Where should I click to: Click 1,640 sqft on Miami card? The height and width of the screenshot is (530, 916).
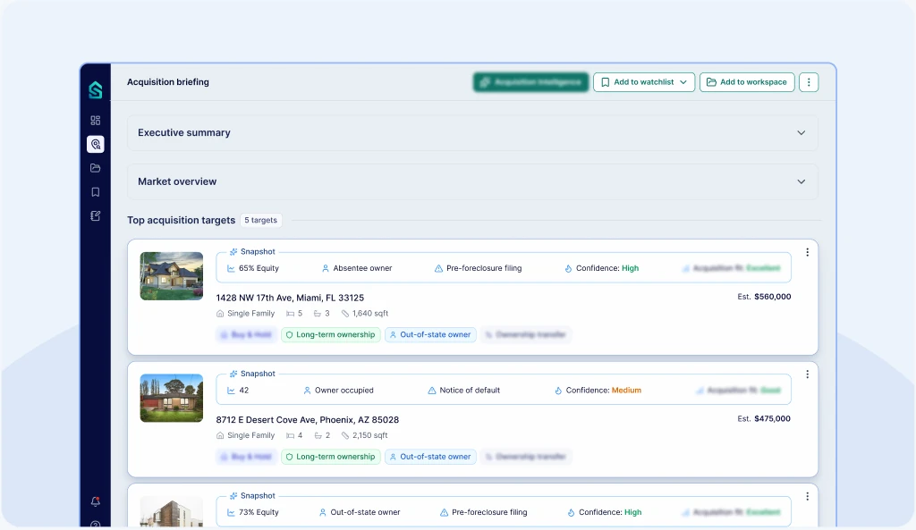click(x=365, y=314)
